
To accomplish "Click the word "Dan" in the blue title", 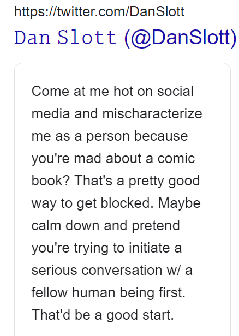I will point(32,38).
